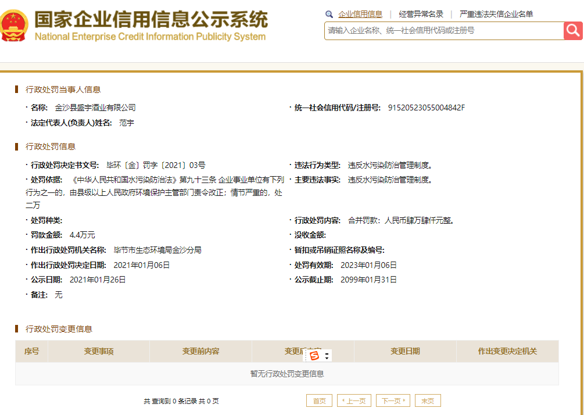This screenshot has width=584, height=415.
Task: Select the 企业信用信息 search tab
Action: coord(360,14)
